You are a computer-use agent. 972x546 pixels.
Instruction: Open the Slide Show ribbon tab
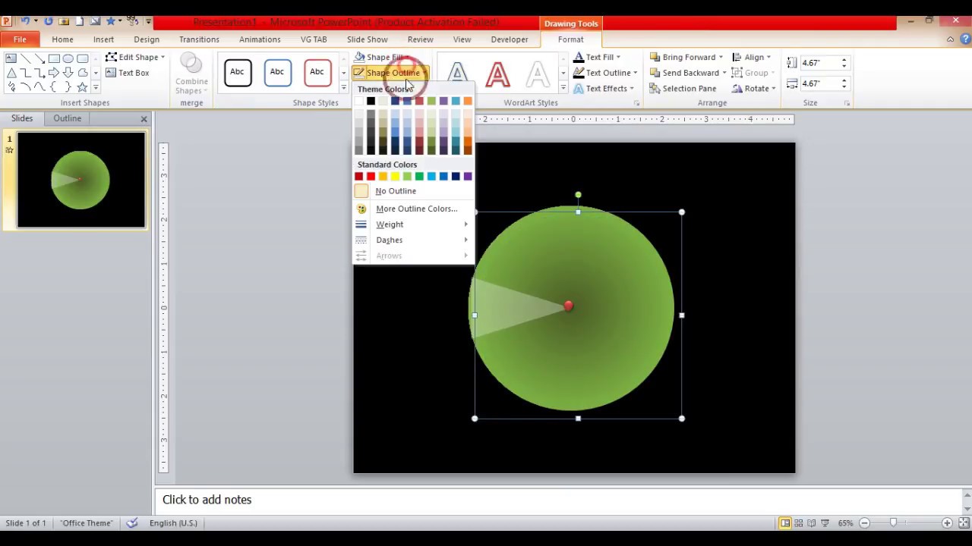tap(367, 39)
